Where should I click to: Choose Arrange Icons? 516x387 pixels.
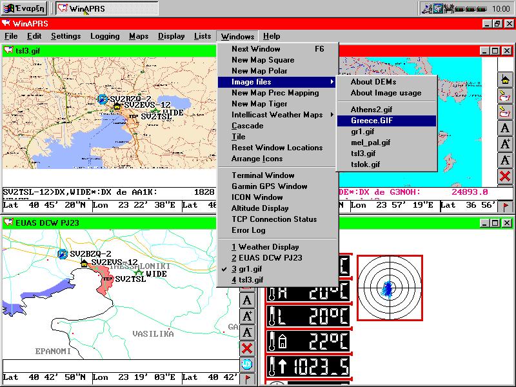click(x=277, y=159)
